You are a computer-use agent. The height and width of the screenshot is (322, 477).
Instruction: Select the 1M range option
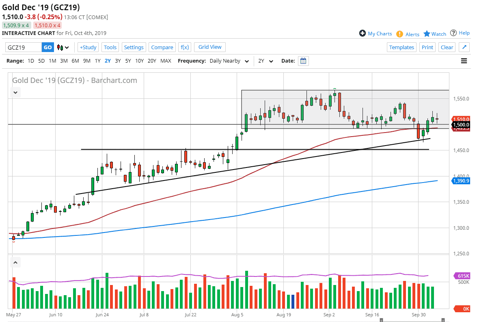[x=52, y=61]
